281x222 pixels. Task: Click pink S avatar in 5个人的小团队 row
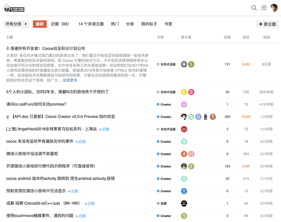click(191, 92)
